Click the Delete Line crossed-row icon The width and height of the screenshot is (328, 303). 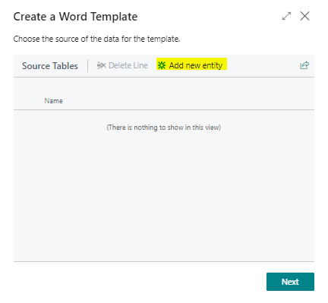pos(101,65)
